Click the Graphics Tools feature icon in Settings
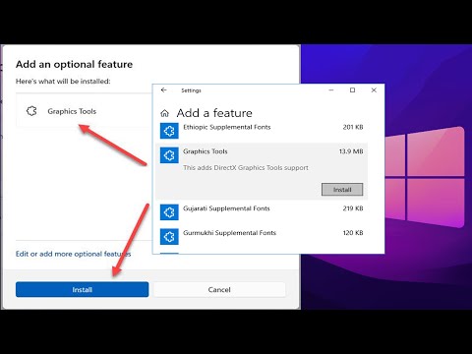Image resolution: width=472 pixels, height=354 pixels. point(169,155)
